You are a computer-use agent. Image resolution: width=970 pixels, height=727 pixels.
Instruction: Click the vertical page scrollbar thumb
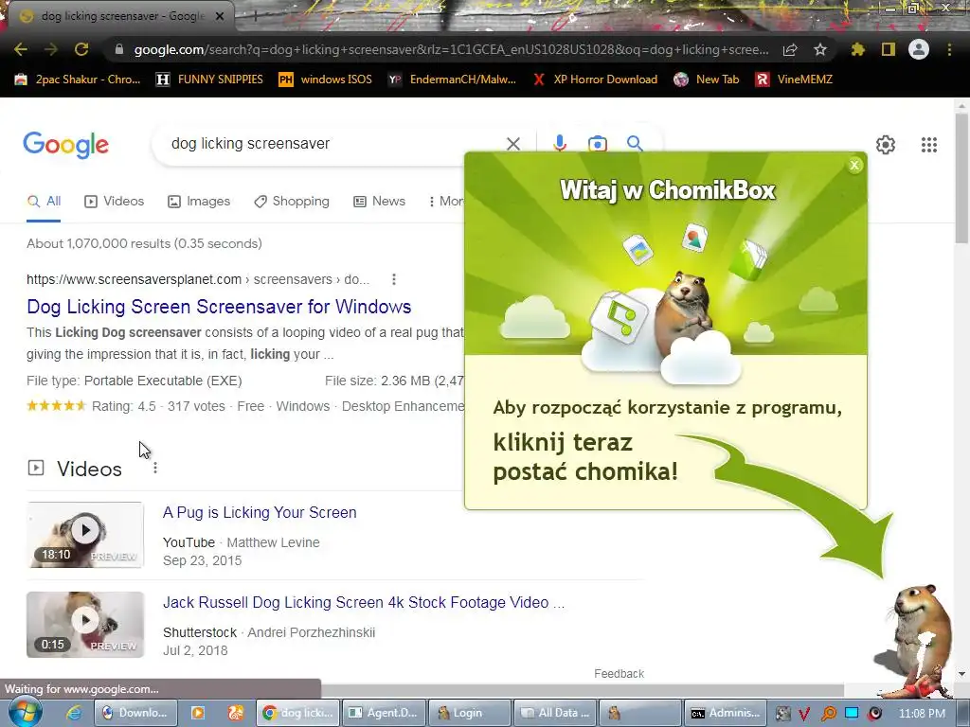coord(961,178)
